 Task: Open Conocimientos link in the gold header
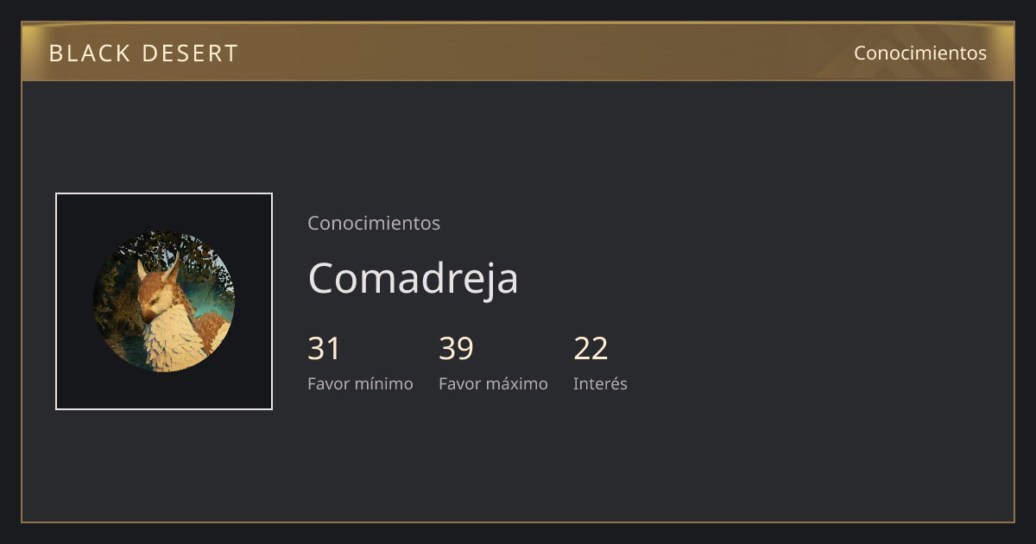(920, 53)
